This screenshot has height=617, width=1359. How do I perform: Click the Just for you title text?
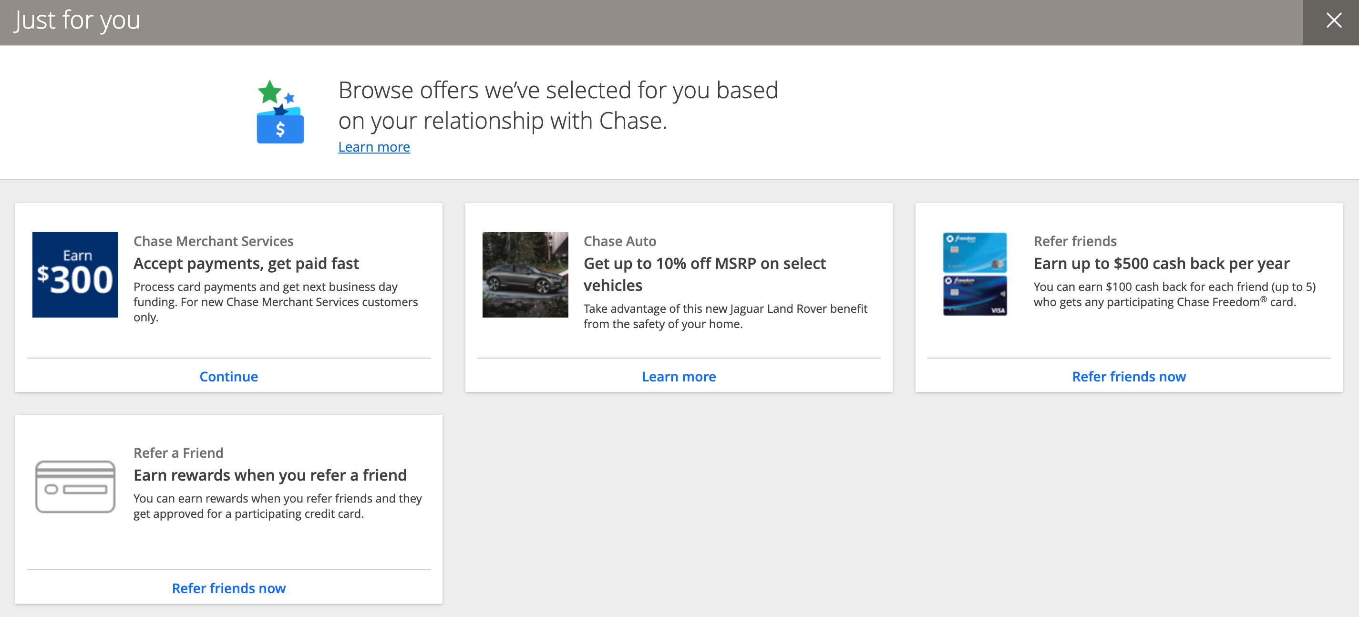point(77,21)
